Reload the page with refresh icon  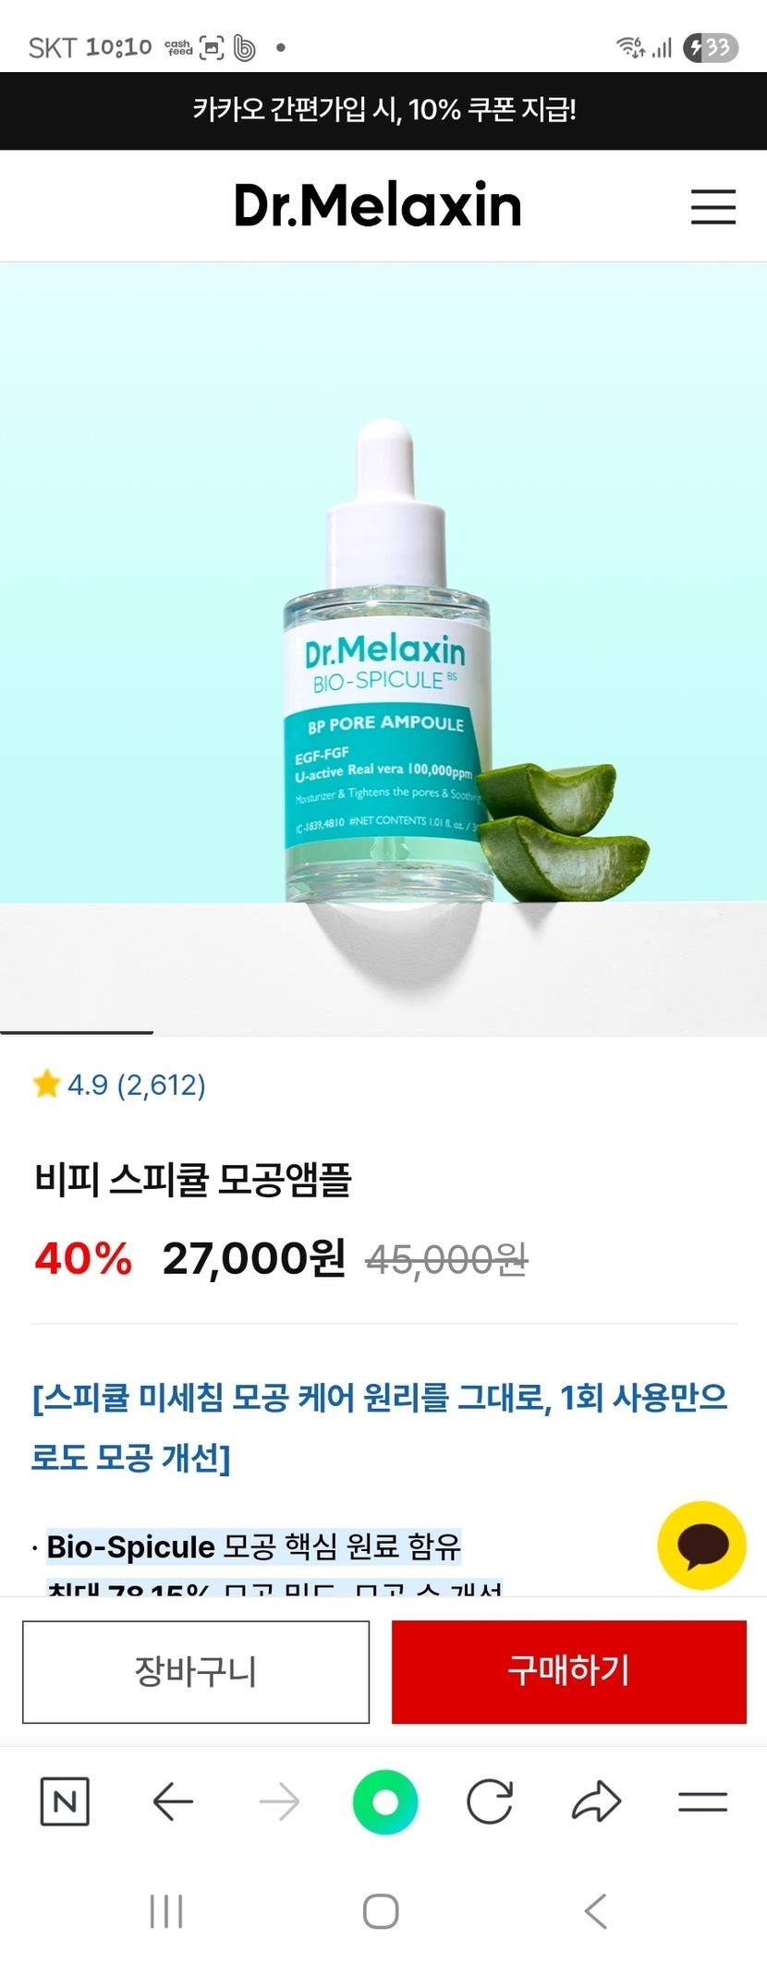coord(490,1801)
